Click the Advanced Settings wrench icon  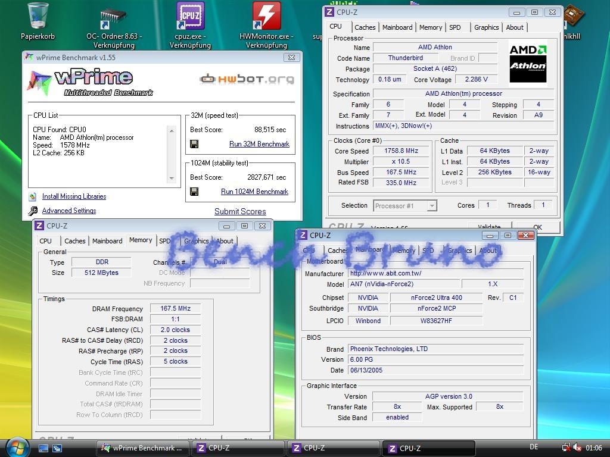click(33, 211)
